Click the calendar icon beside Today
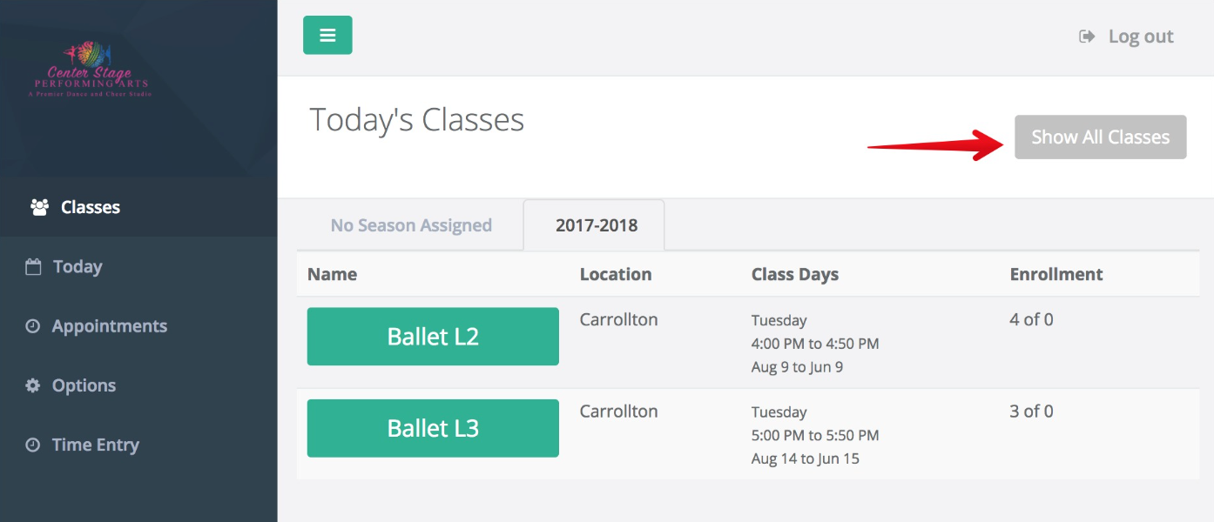 33,267
